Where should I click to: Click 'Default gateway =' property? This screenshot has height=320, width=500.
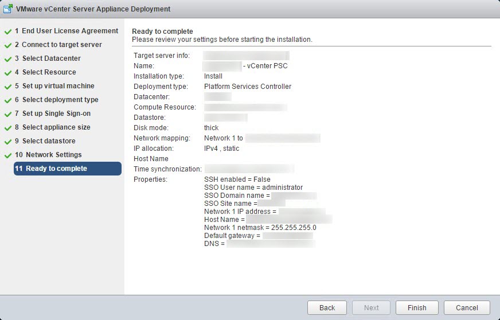tap(232, 236)
